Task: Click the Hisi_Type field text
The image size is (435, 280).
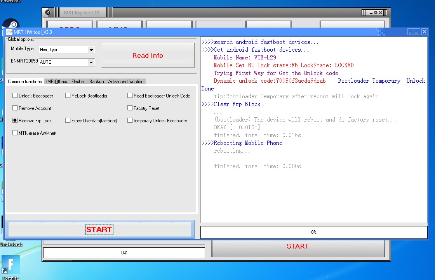Action: pos(49,50)
